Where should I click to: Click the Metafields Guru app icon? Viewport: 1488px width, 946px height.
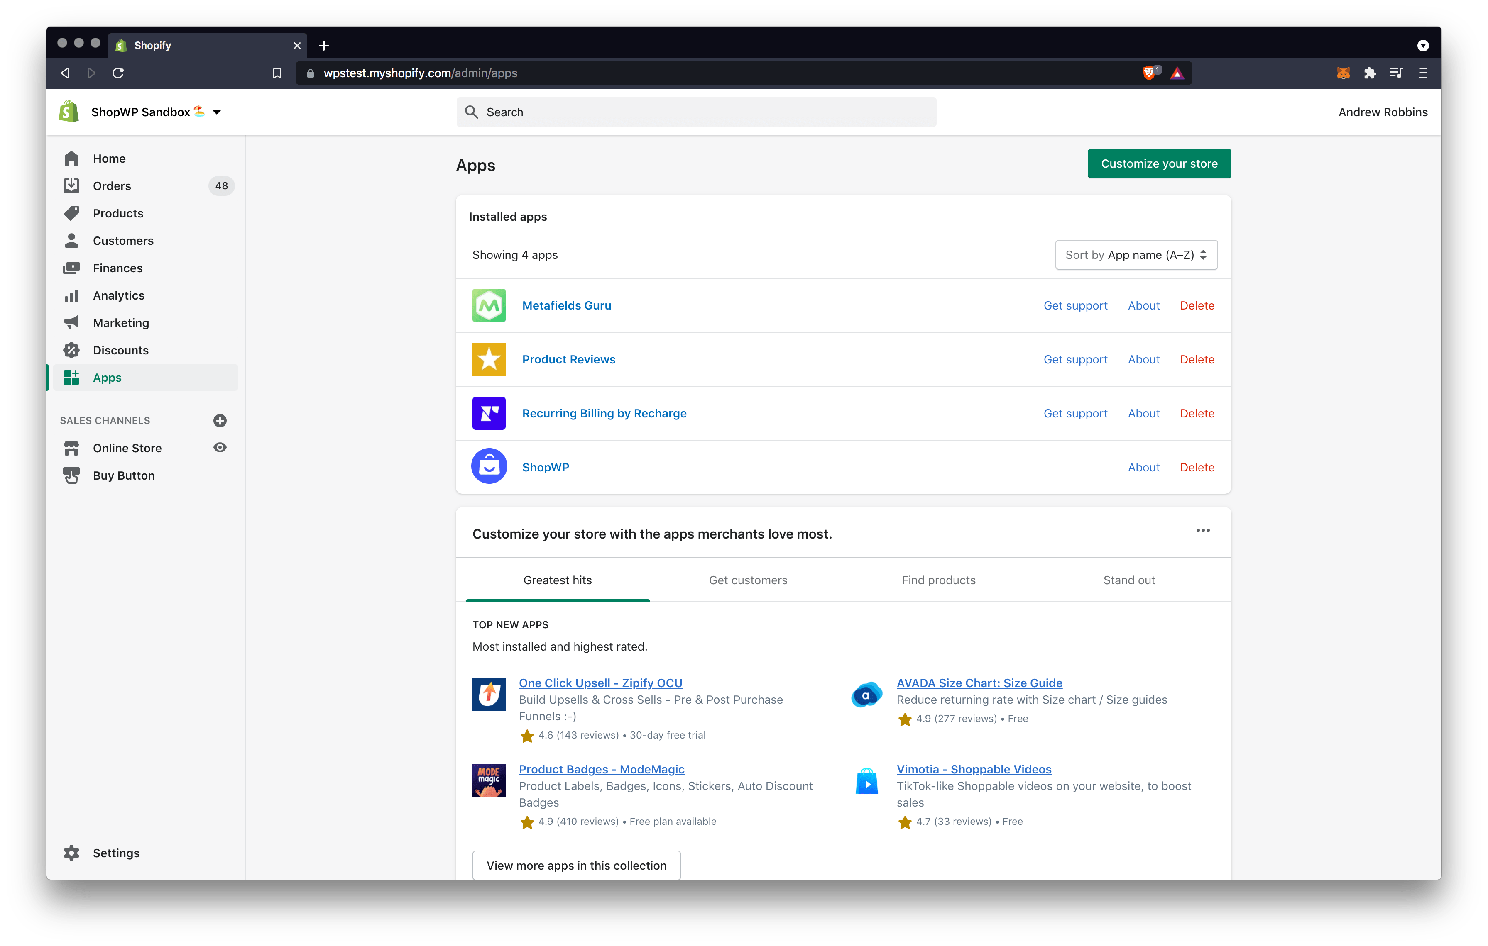pyautogui.click(x=489, y=305)
